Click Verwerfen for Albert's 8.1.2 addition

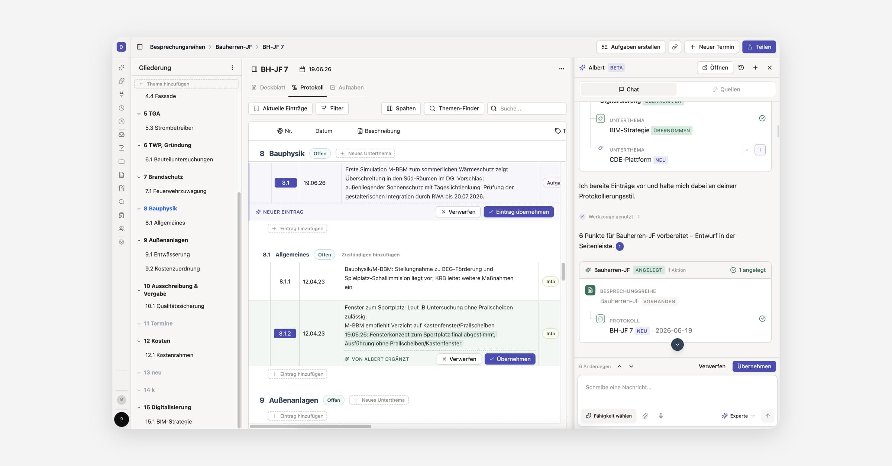[459, 359]
